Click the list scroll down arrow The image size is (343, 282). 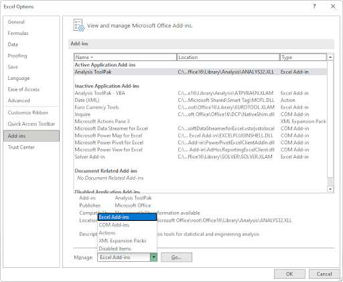330,189
